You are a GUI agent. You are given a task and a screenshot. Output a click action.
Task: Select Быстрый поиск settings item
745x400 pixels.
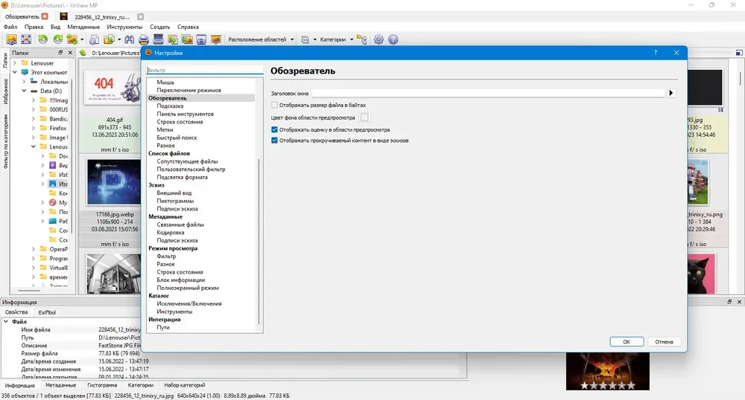tap(177, 138)
